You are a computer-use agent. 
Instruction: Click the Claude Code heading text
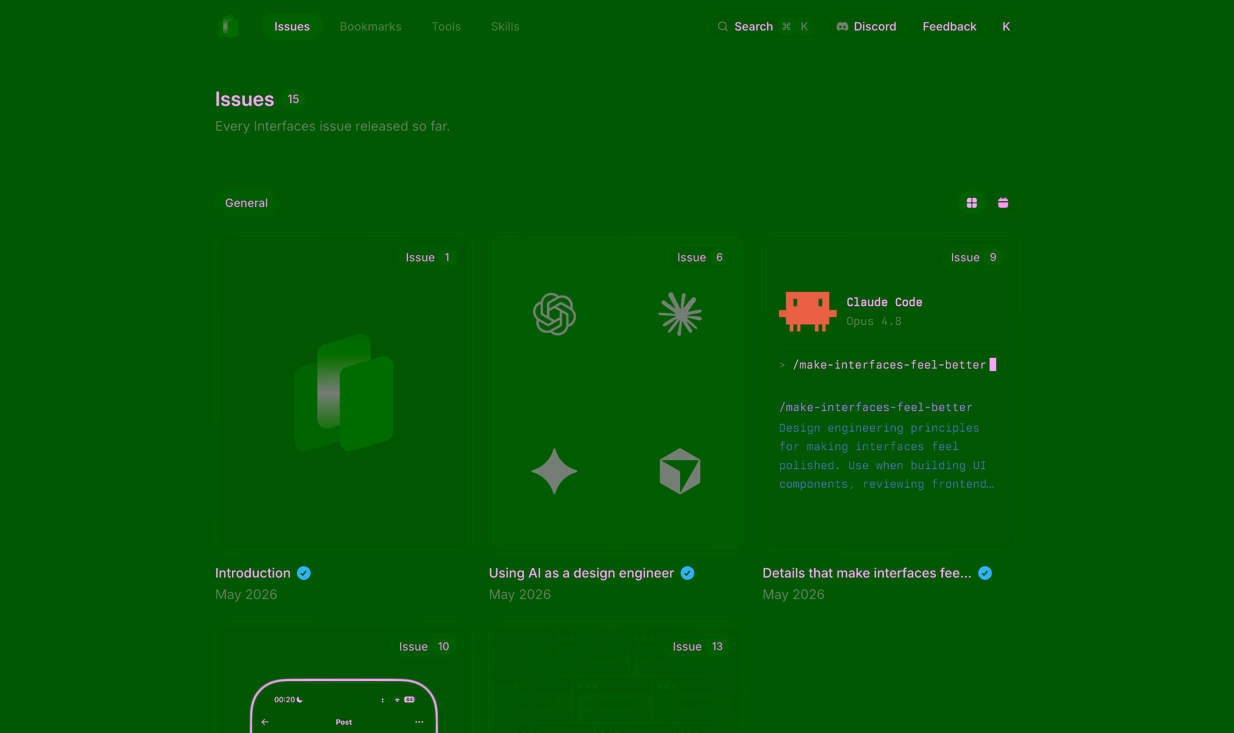point(884,302)
